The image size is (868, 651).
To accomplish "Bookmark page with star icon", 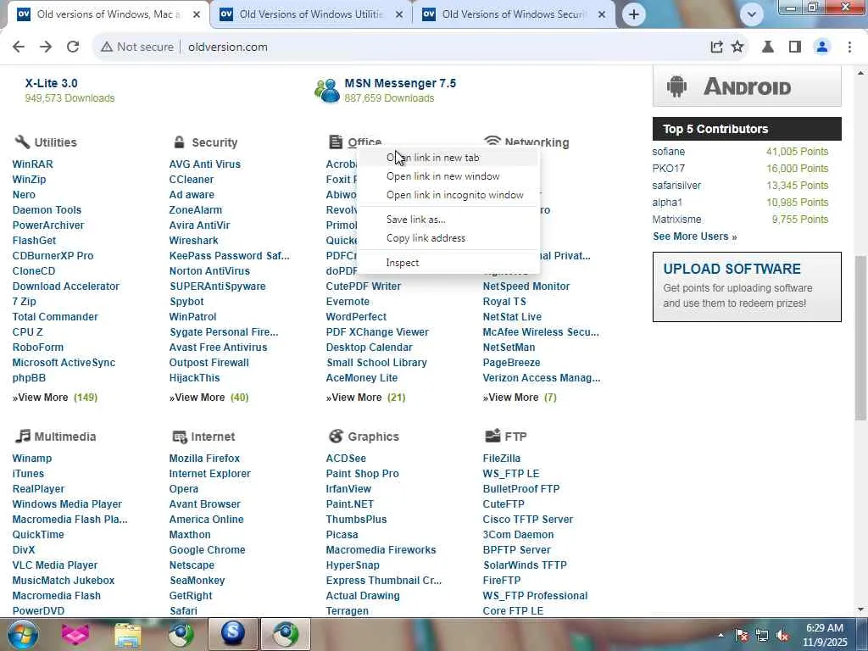I will 737,47.
